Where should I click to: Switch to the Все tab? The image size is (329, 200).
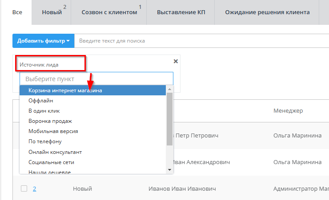click(17, 12)
